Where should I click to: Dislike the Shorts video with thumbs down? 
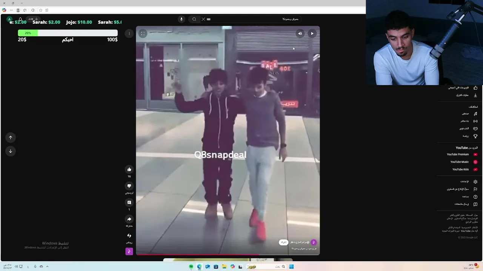(129, 186)
